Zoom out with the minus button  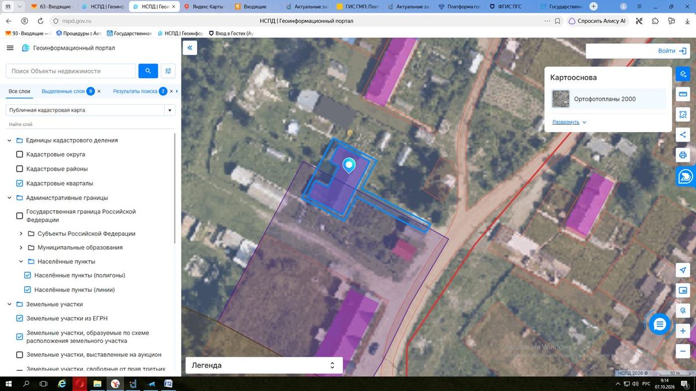683,352
